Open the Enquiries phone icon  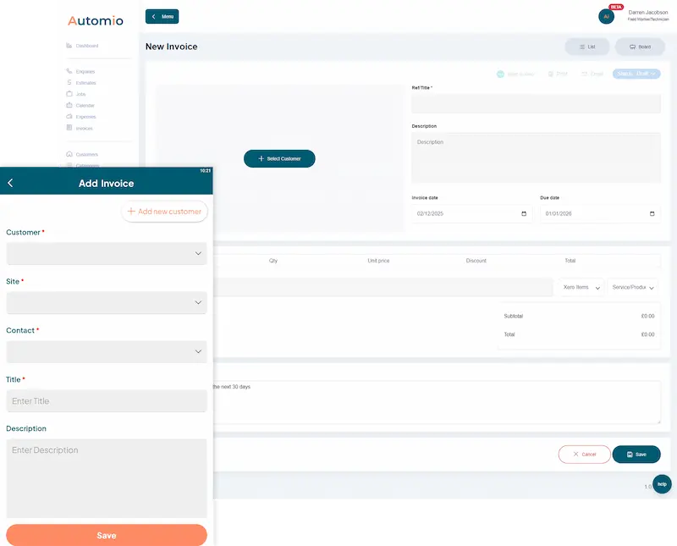(69, 71)
